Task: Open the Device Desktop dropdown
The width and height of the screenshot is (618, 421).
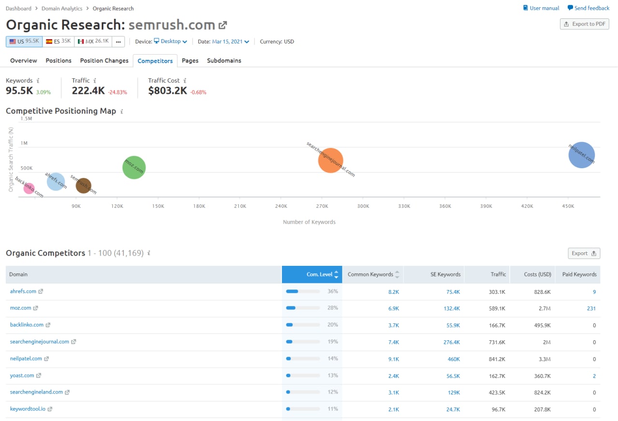Action: pyautogui.click(x=170, y=42)
